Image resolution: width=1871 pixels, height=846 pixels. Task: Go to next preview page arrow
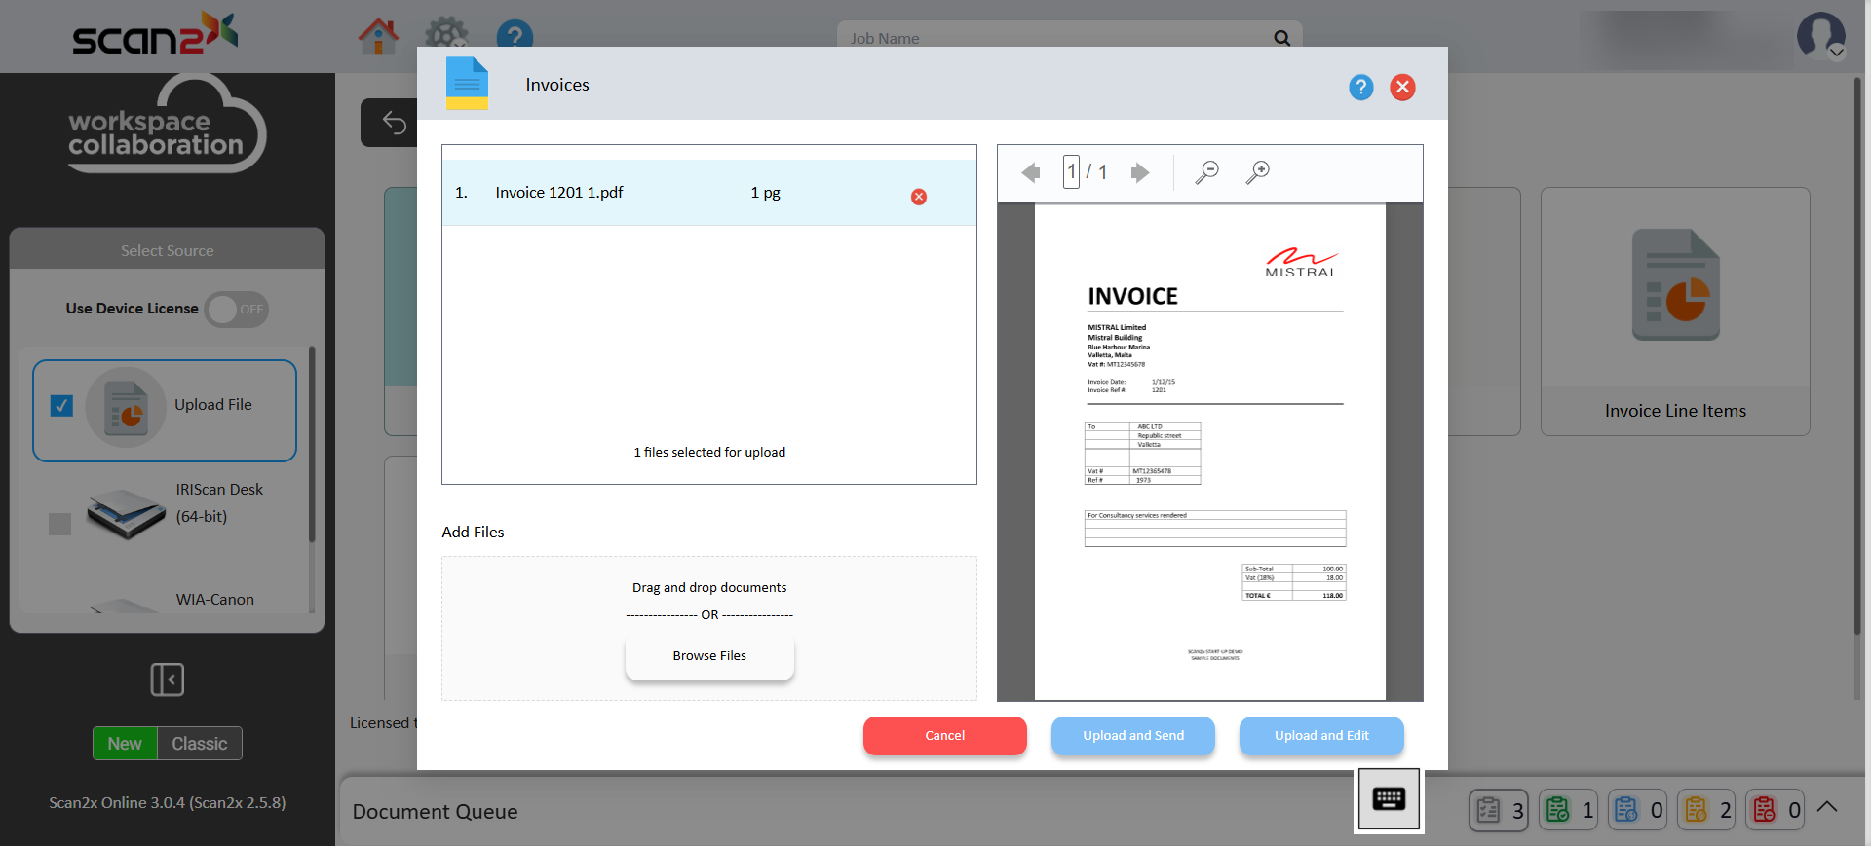[x=1139, y=173]
